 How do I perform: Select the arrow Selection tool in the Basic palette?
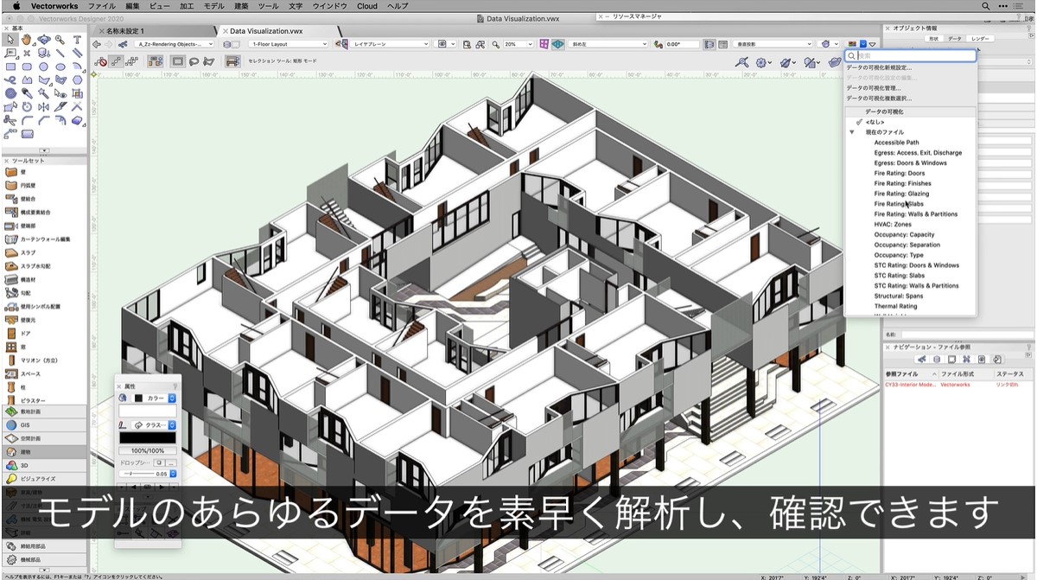(x=10, y=40)
